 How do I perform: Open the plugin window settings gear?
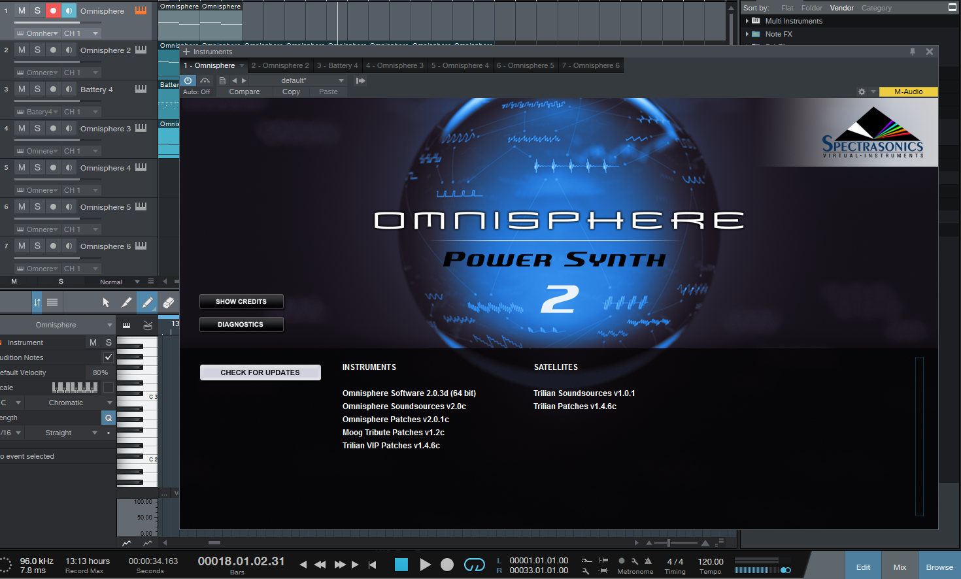[x=862, y=91]
